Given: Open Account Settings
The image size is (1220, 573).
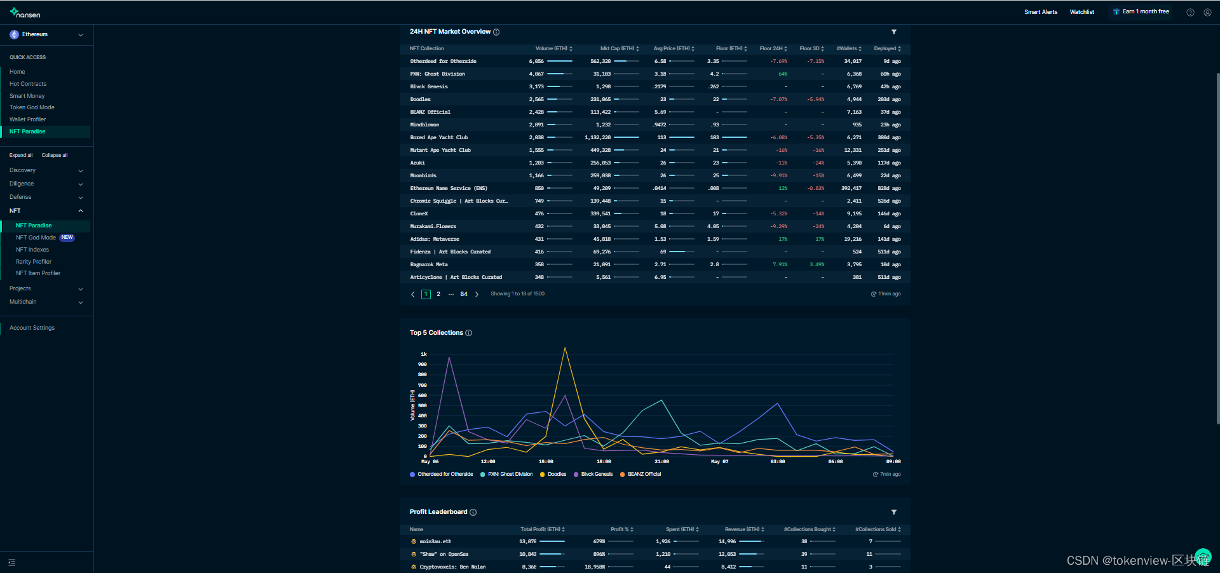Looking at the screenshot, I should coord(32,328).
